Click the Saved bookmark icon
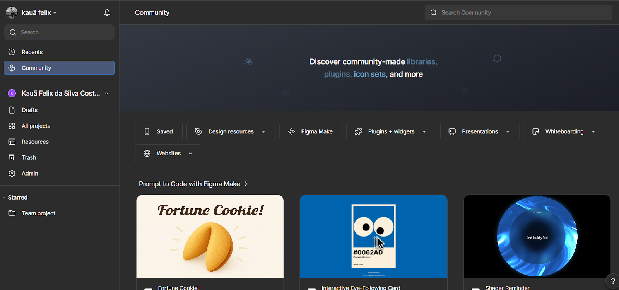 point(147,131)
